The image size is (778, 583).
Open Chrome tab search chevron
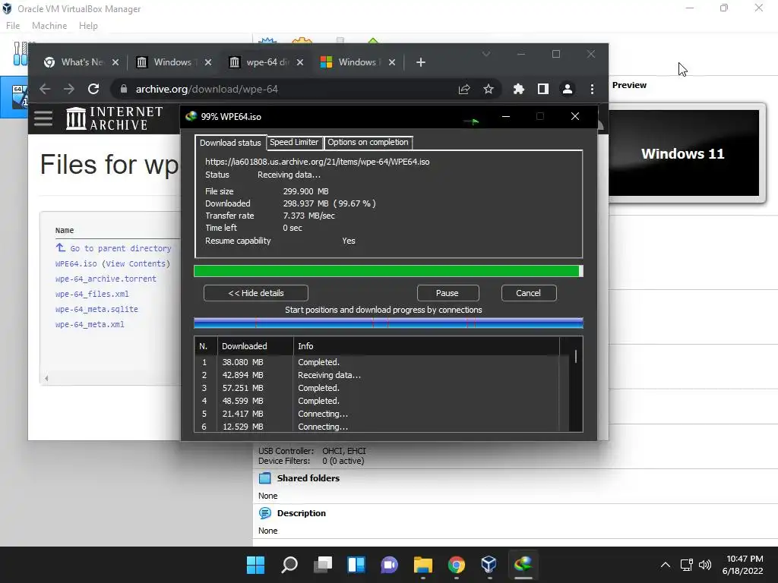point(485,54)
